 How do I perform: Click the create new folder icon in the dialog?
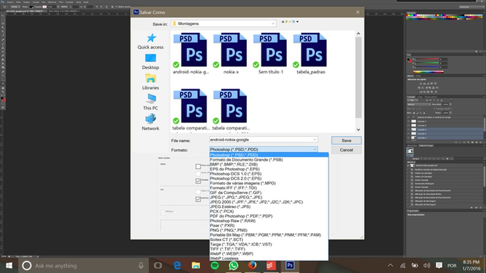[x=290, y=22]
